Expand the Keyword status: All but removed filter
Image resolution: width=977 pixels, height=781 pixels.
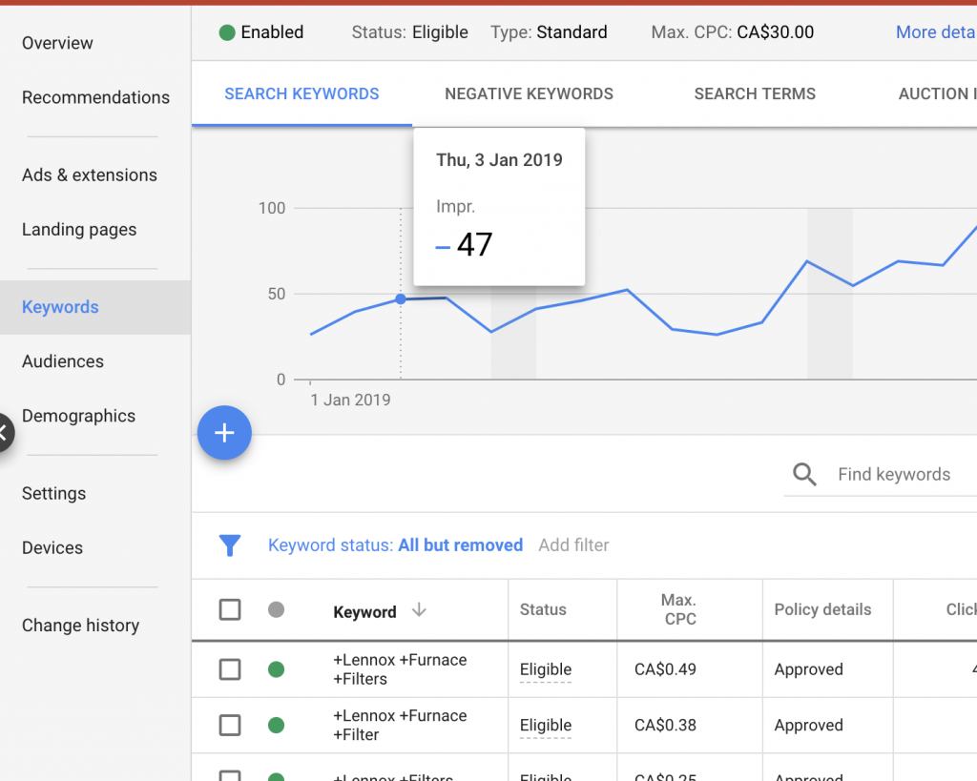[x=395, y=545]
